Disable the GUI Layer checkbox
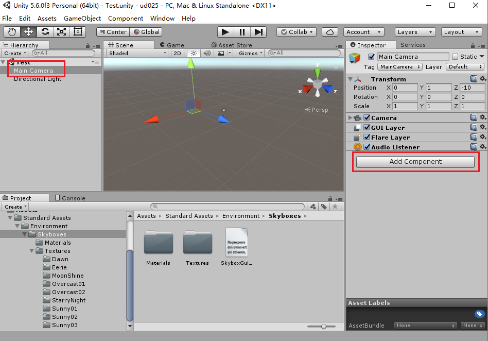This screenshot has width=488, height=341. [367, 127]
